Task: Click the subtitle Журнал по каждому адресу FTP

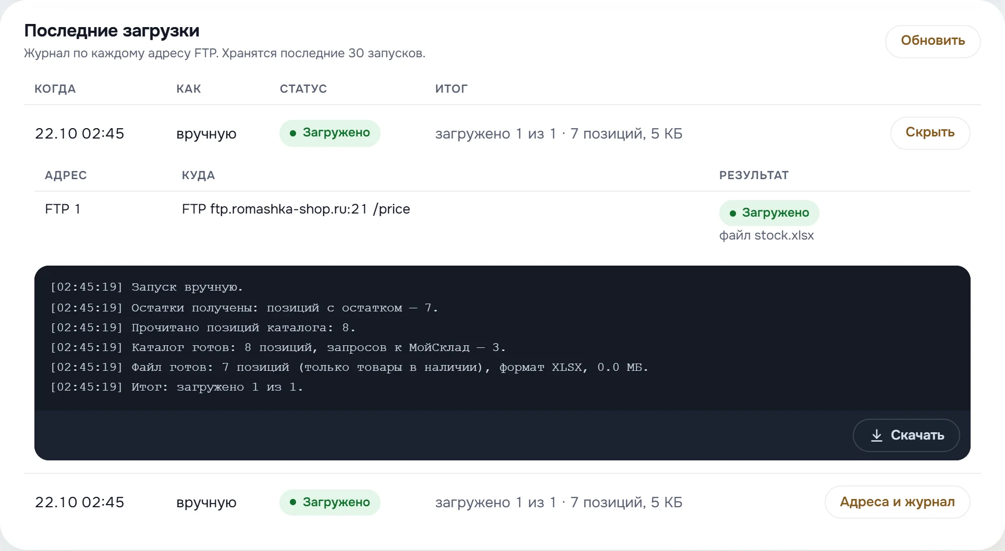Action: click(x=225, y=53)
